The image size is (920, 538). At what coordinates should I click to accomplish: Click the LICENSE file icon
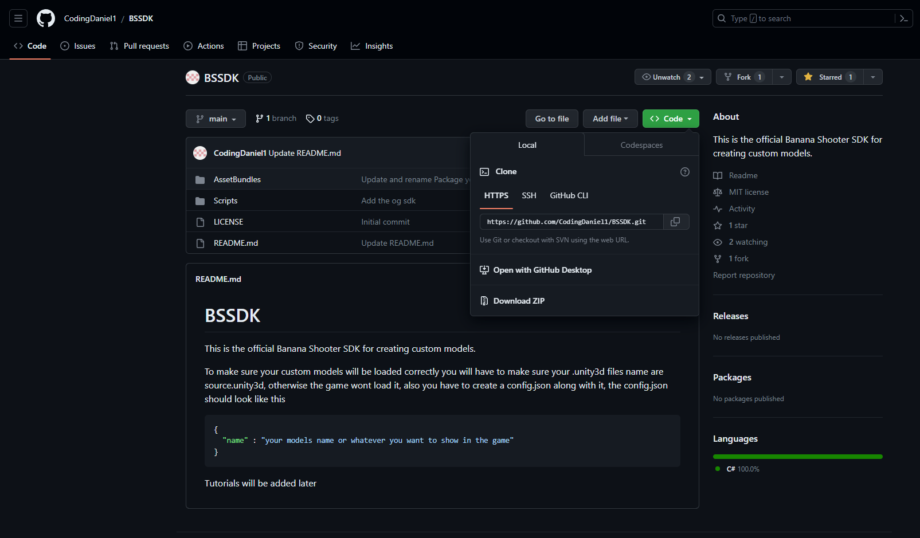pos(200,222)
